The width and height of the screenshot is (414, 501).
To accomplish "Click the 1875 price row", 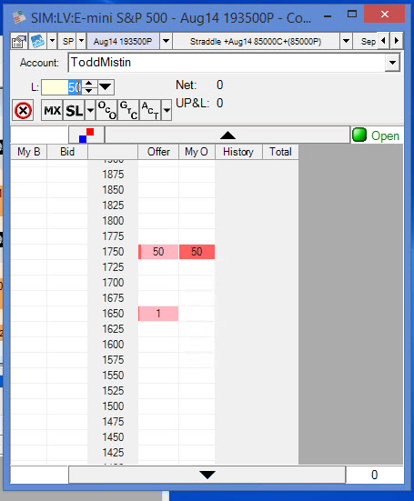I will pos(113,175).
